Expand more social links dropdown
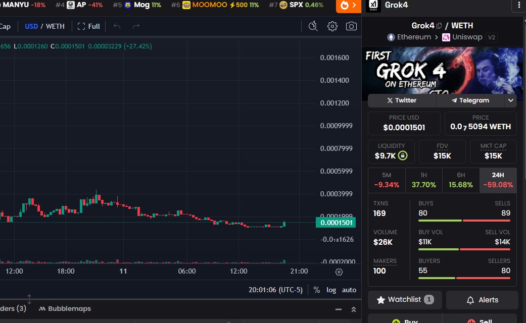526x323 pixels. [x=510, y=100]
